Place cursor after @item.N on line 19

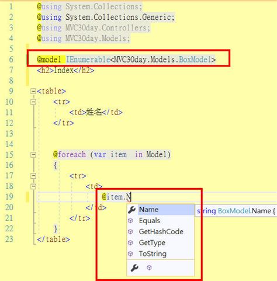131,197
